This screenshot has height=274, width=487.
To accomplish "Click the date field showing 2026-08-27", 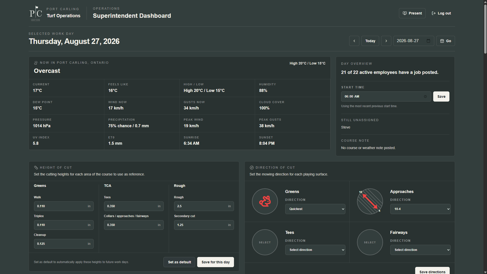I will click(x=413, y=41).
